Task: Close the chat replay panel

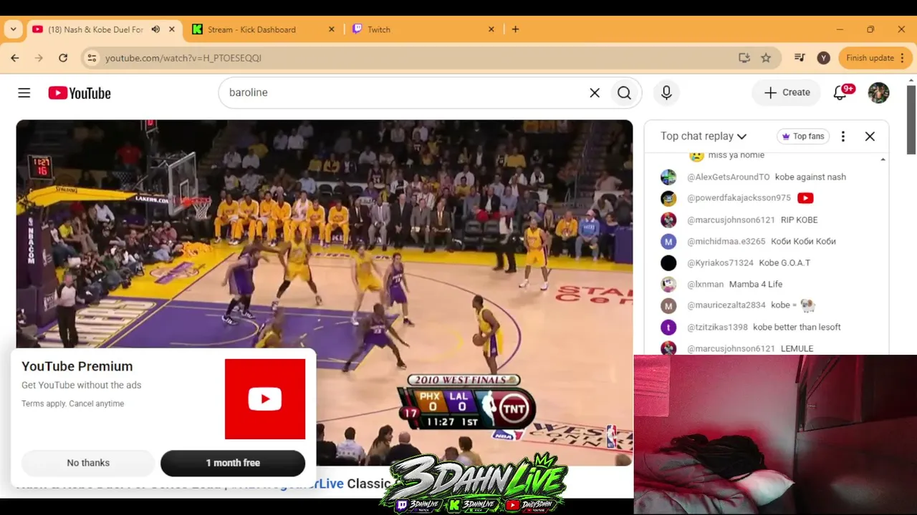Action: click(x=870, y=136)
